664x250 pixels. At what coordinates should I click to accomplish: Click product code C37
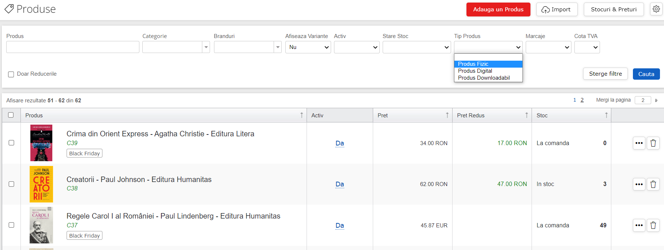point(72,226)
